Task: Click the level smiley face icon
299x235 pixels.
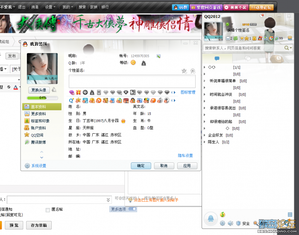Action: point(133,62)
